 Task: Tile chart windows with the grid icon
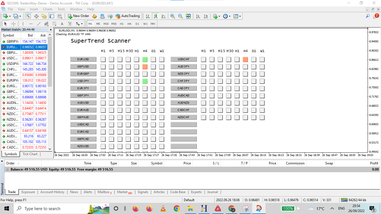point(188,16)
